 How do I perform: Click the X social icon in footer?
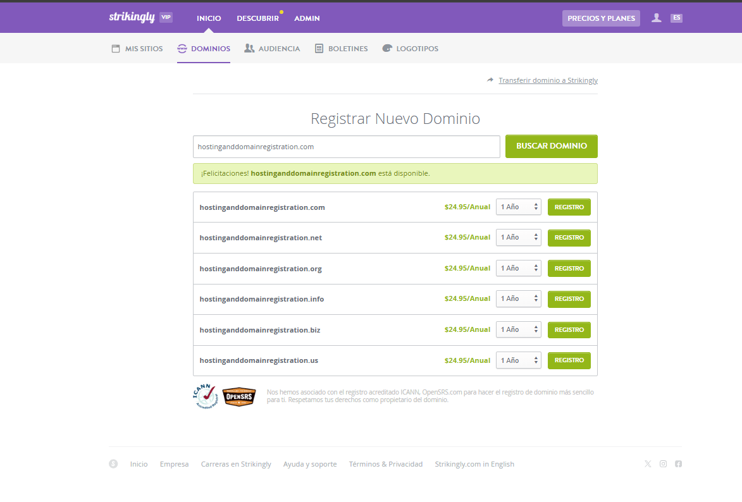(648, 463)
